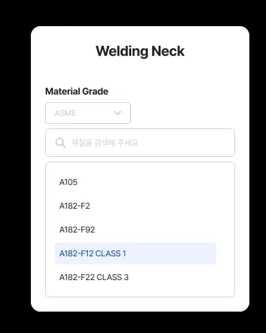Image resolution: width=266 pixels, height=333 pixels.
Task: Open the ASME standard dropdown
Action: point(88,113)
